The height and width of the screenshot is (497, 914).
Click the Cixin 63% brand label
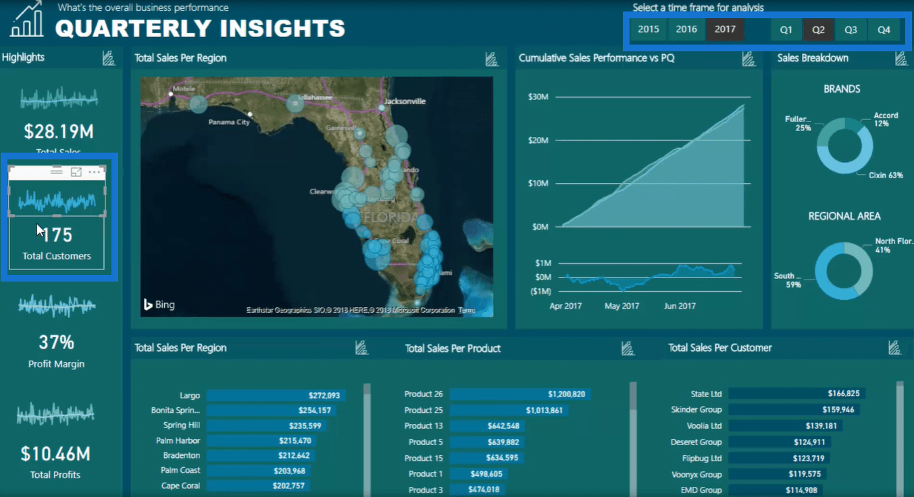pyautogui.click(x=886, y=175)
